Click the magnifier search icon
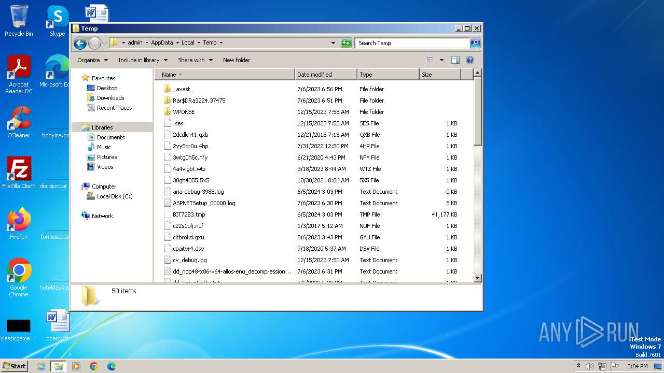664x373 pixels. 475,43
